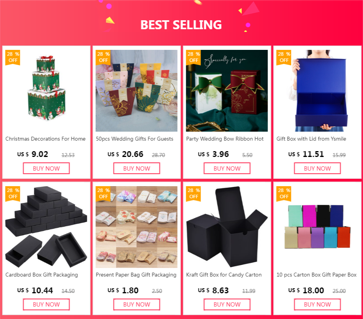
Task: Click the black Cardboard Box Gift Packaging image
Action: click(46, 227)
